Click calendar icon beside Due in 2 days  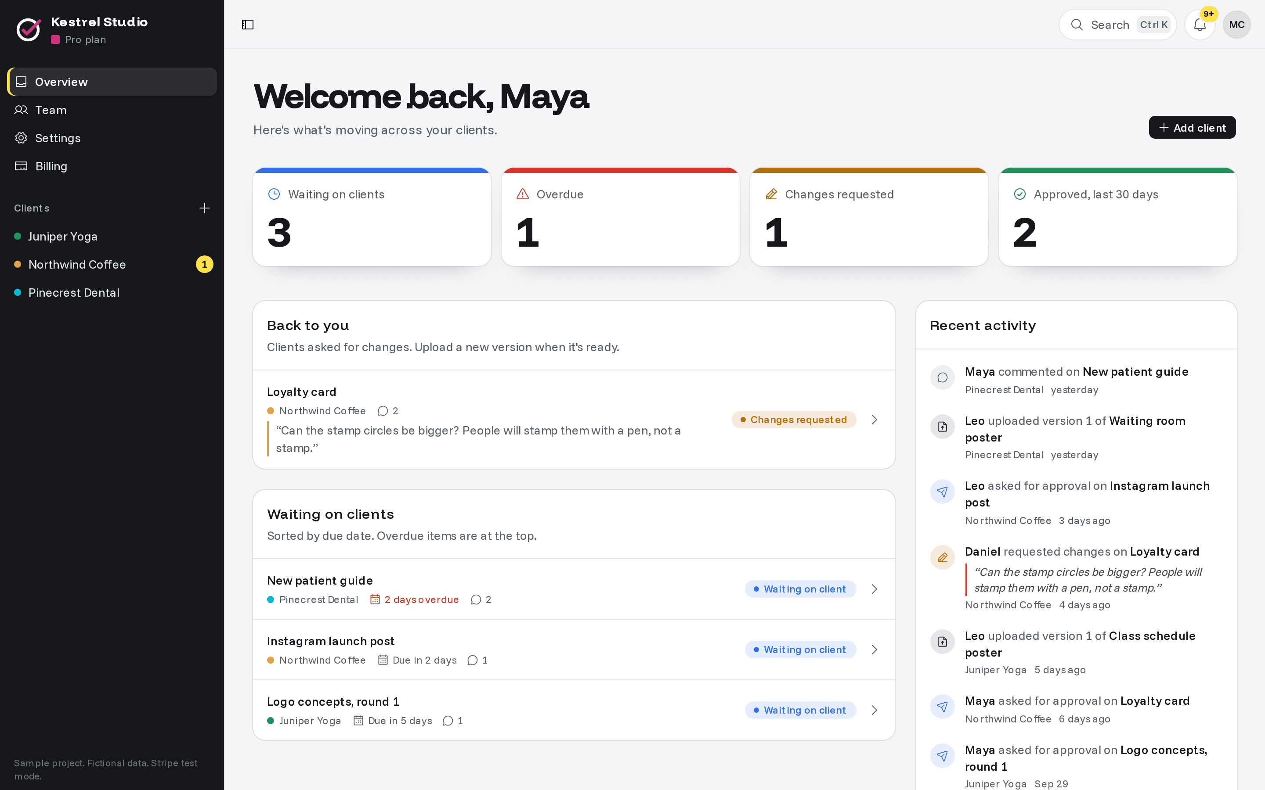383,660
